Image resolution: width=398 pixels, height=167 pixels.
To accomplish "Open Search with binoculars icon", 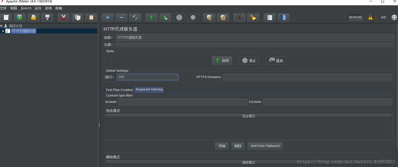I will tap(240, 18).
